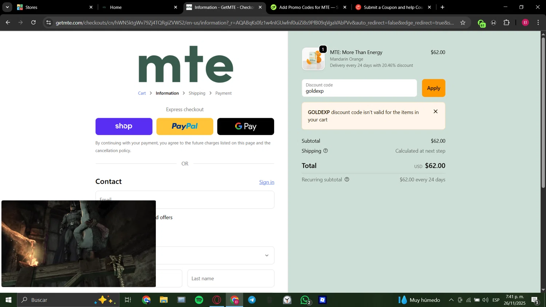Viewport: 546px width, 307px height.
Task: Close the Stores tab
Action: click(x=91, y=7)
